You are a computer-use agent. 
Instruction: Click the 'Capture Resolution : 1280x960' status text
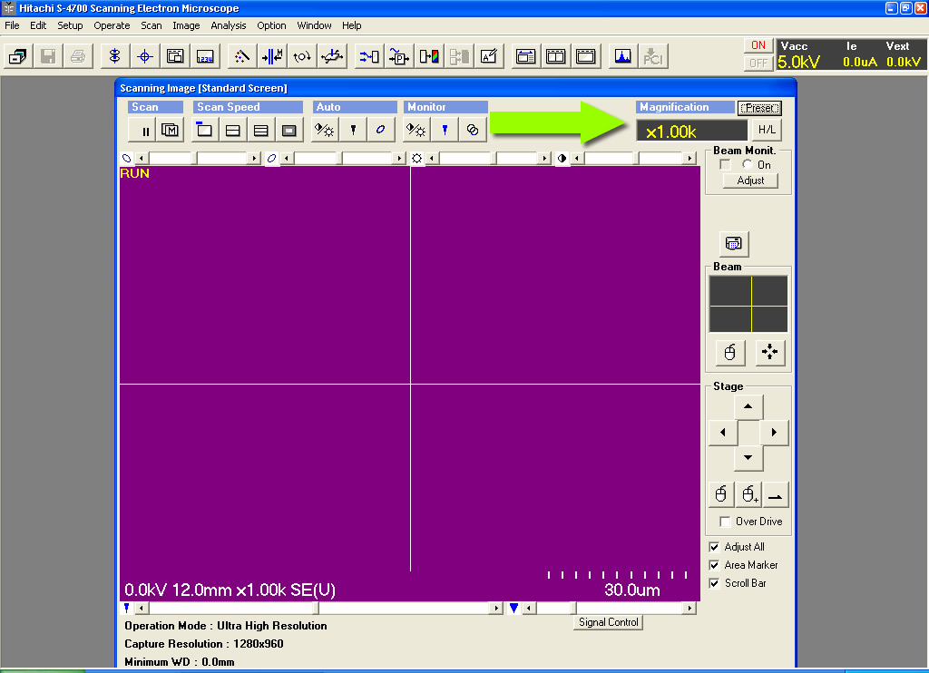204,644
